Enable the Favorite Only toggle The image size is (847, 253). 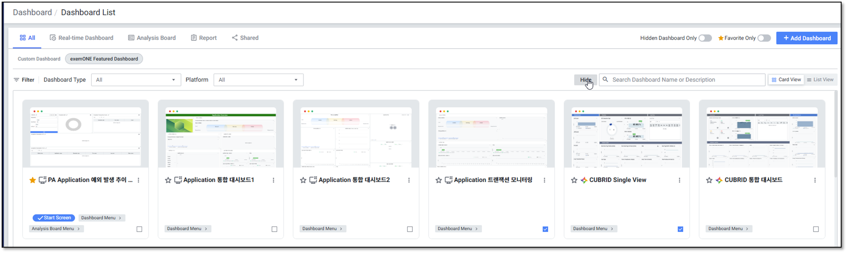pyautogui.click(x=764, y=38)
